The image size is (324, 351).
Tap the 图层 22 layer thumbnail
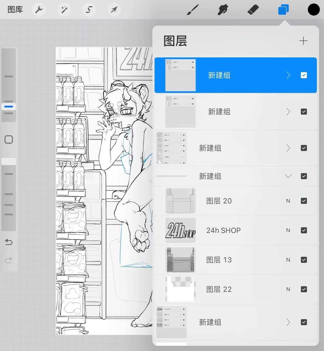pos(180,289)
